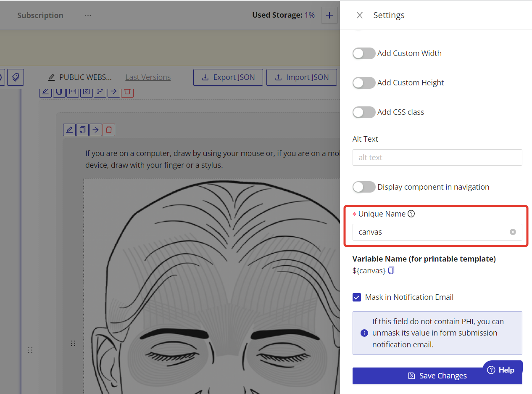Enable Display component in navigation toggle
This screenshot has height=394, width=532.
[x=363, y=187]
